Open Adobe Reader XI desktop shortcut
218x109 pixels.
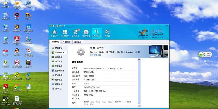point(5,89)
